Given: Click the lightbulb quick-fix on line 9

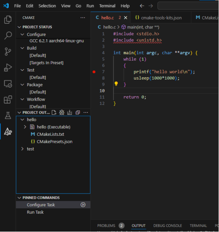Looking at the screenshot, I should [116, 84].
